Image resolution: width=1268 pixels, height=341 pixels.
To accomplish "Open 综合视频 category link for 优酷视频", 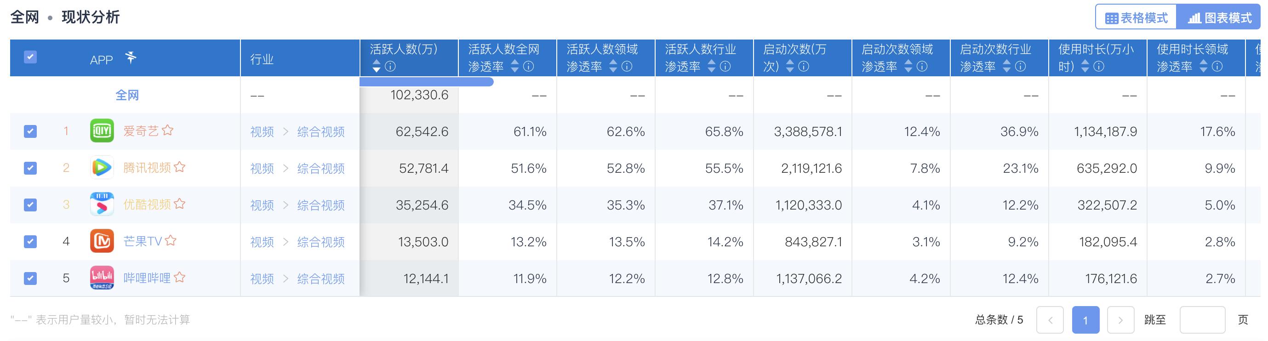I will coord(321,205).
